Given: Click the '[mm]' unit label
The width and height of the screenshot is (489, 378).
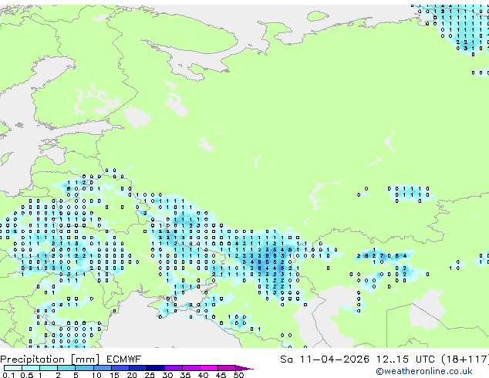Looking at the screenshot, I should point(86,359).
